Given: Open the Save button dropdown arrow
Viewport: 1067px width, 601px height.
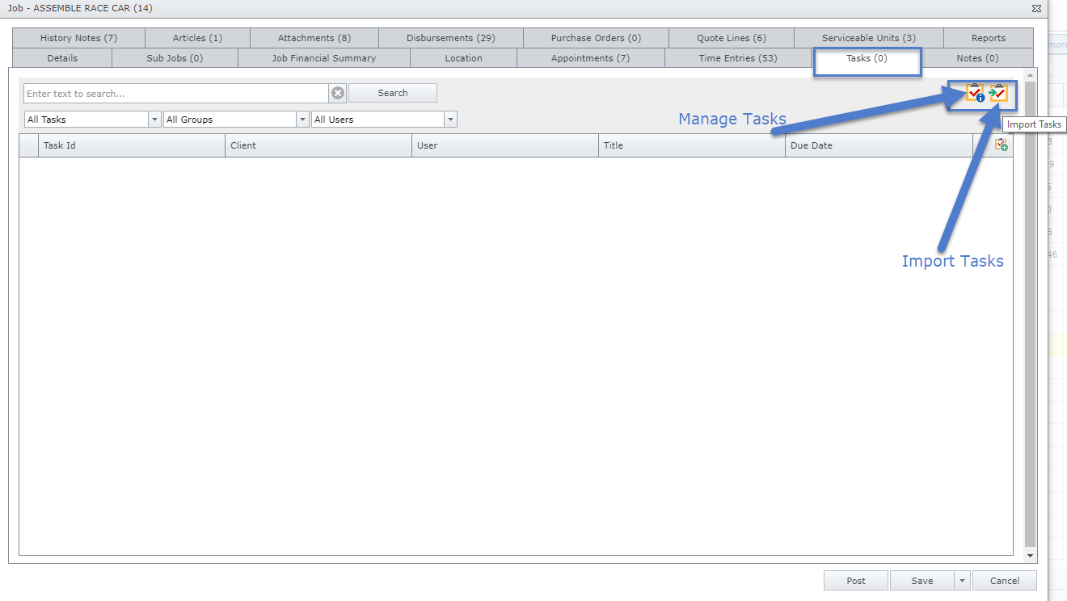Looking at the screenshot, I should [x=961, y=581].
